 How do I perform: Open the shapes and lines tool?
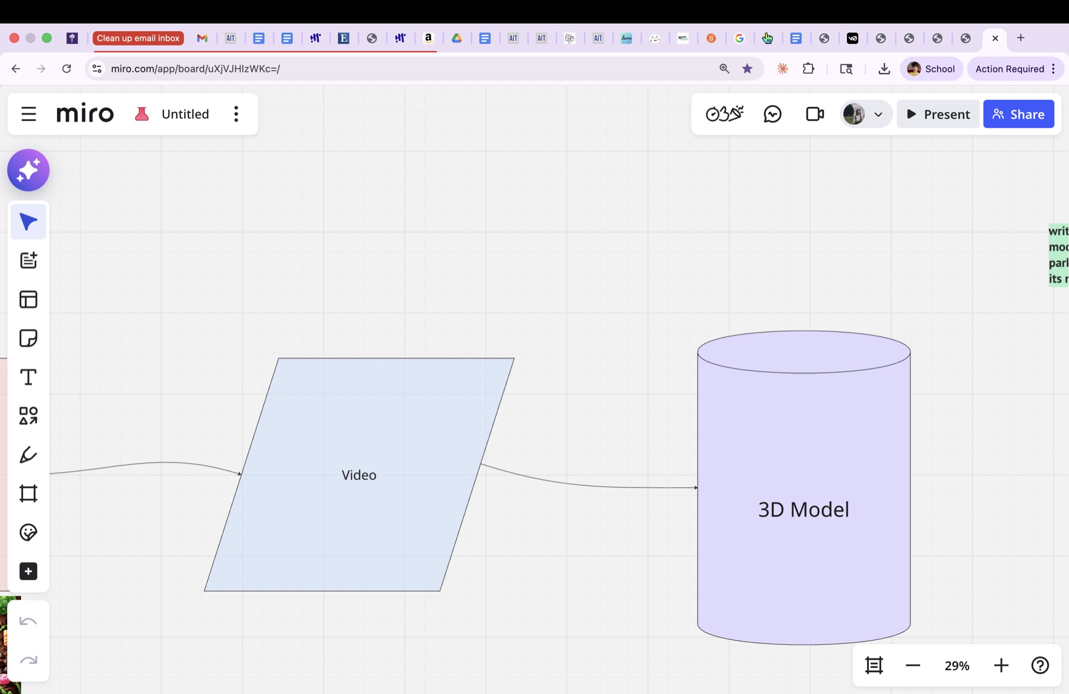click(28, 416)
